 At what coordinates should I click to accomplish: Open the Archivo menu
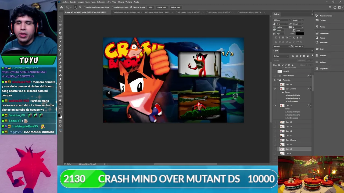coord(65,2)
